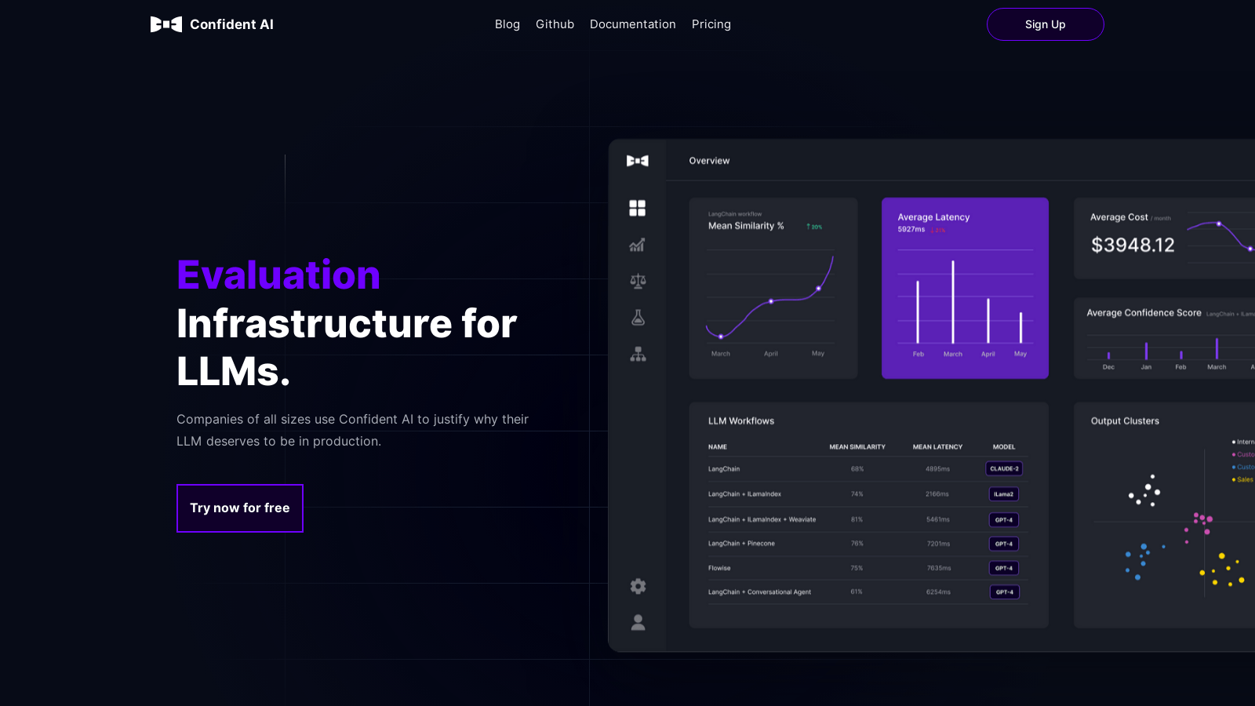
Task: Click the Try now for free button
Action: [240, 508]
